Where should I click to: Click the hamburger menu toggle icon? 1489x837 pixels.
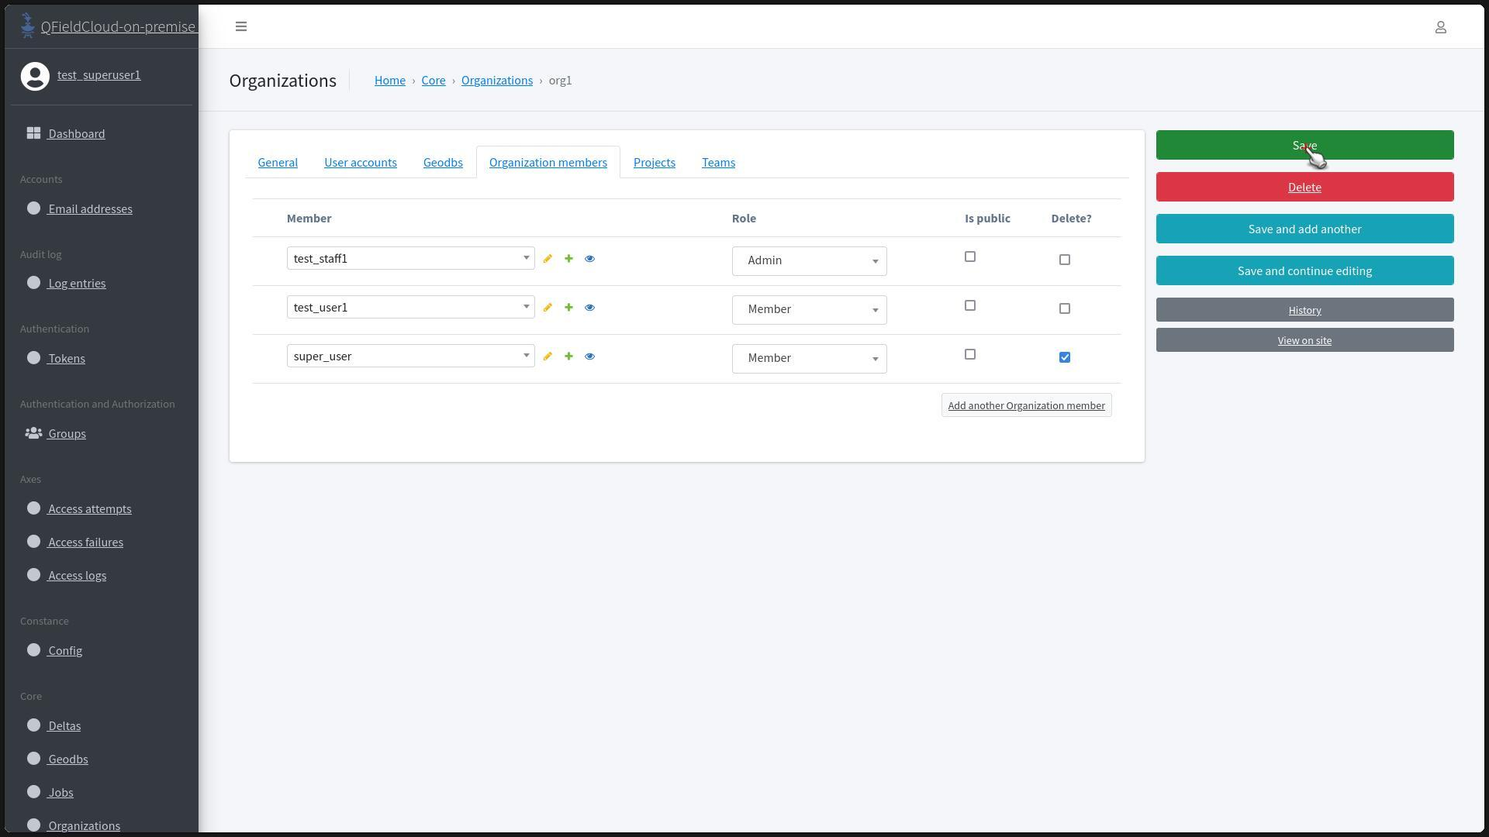tap(241, 26)
